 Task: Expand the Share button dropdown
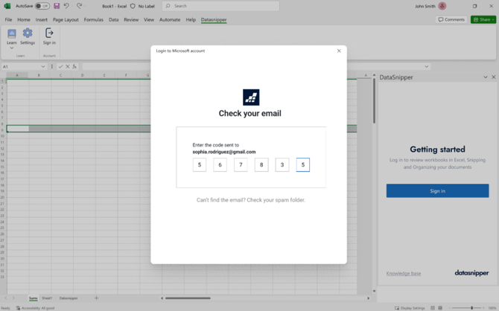point(492,19)
